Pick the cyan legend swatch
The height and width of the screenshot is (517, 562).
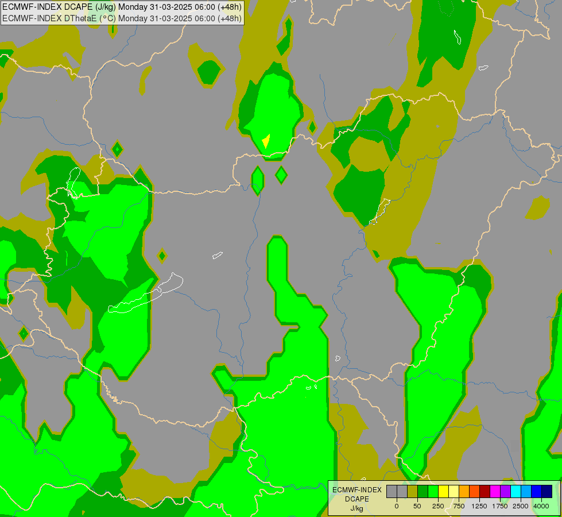coord(516,491)
